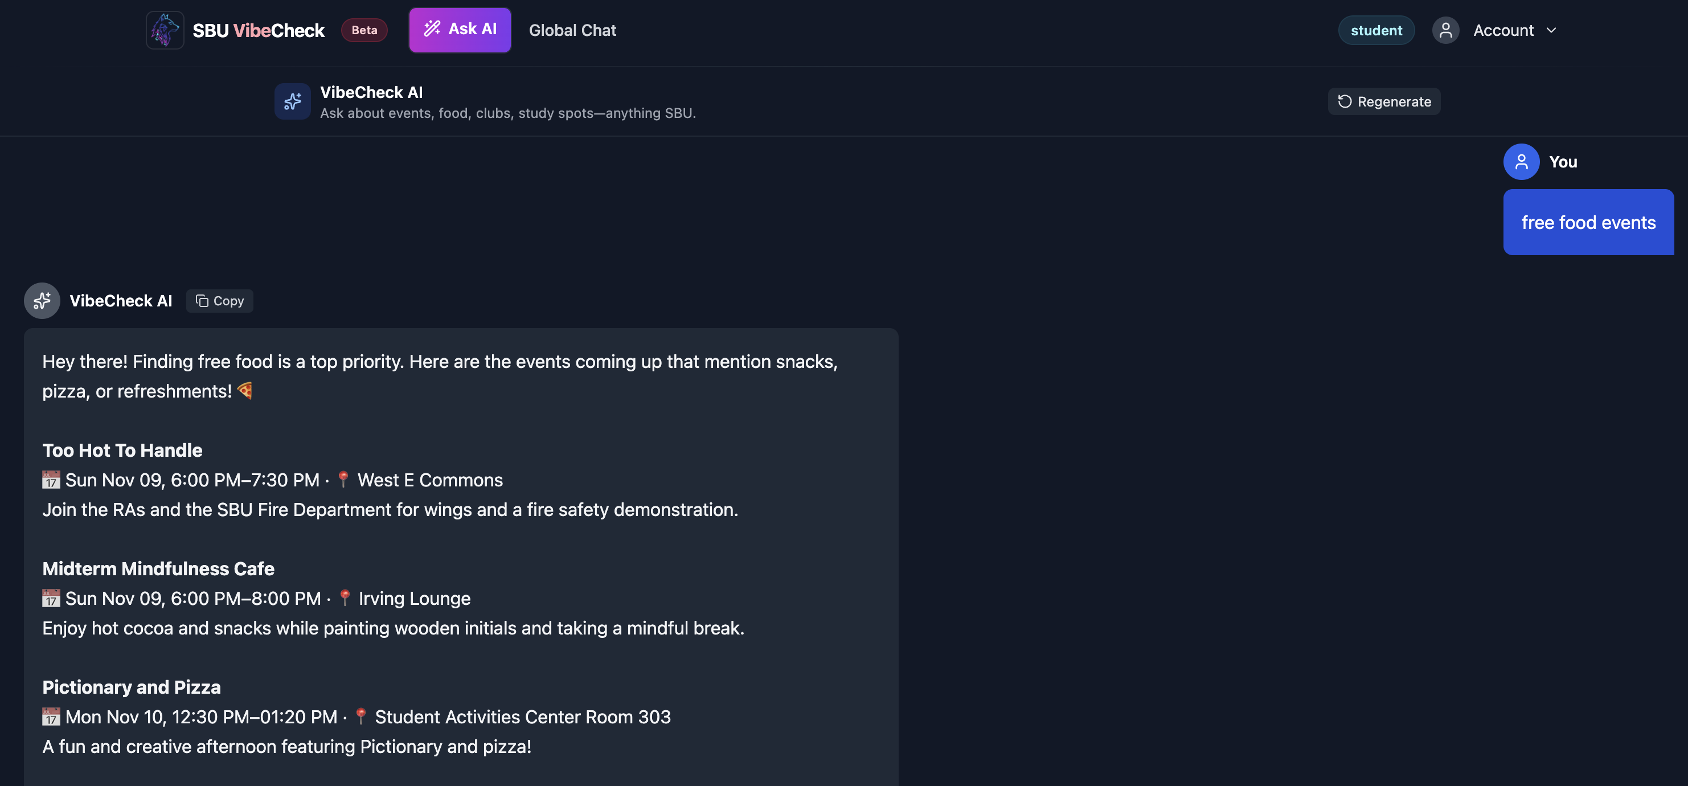Screen dimensions: 1688x786
Task: Copy the VibeCheck AI response
Action: pyautogui.click(x=219, y=301)
